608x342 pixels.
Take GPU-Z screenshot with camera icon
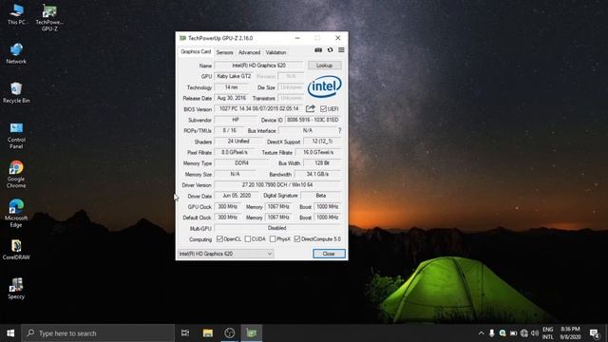pos(318,50)
